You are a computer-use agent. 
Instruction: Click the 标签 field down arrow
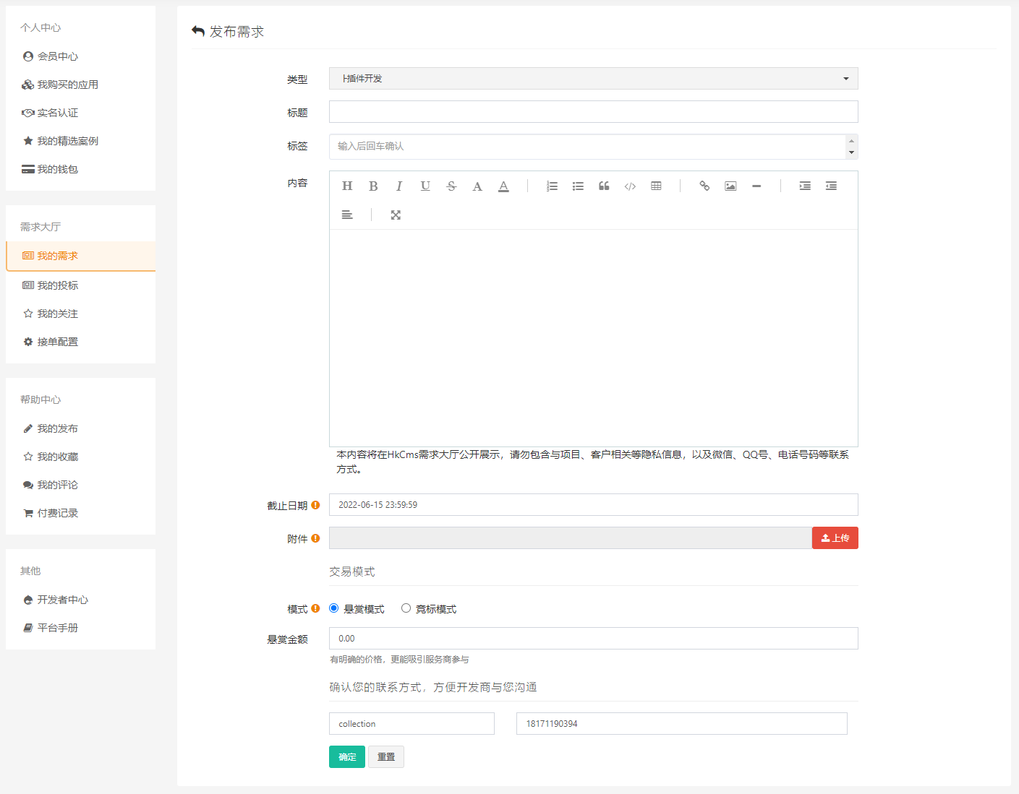point(851,152)
